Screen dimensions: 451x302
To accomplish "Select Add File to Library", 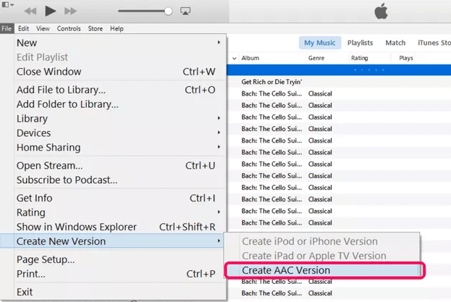I will (61, 91).
